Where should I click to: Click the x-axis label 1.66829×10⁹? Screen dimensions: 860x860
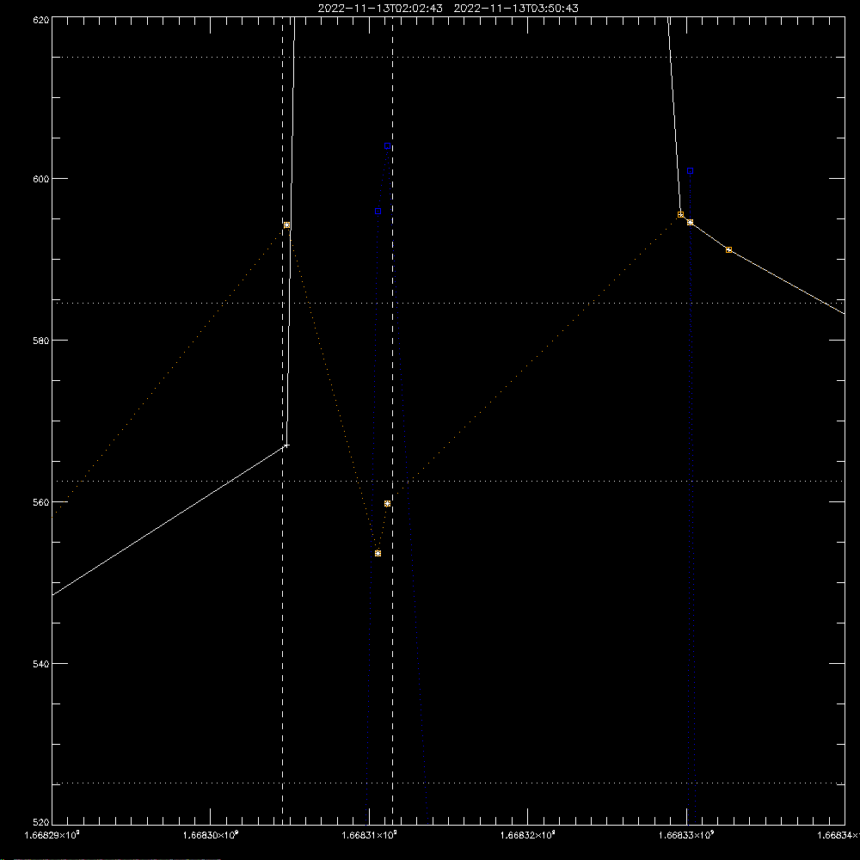pos(52,835)
